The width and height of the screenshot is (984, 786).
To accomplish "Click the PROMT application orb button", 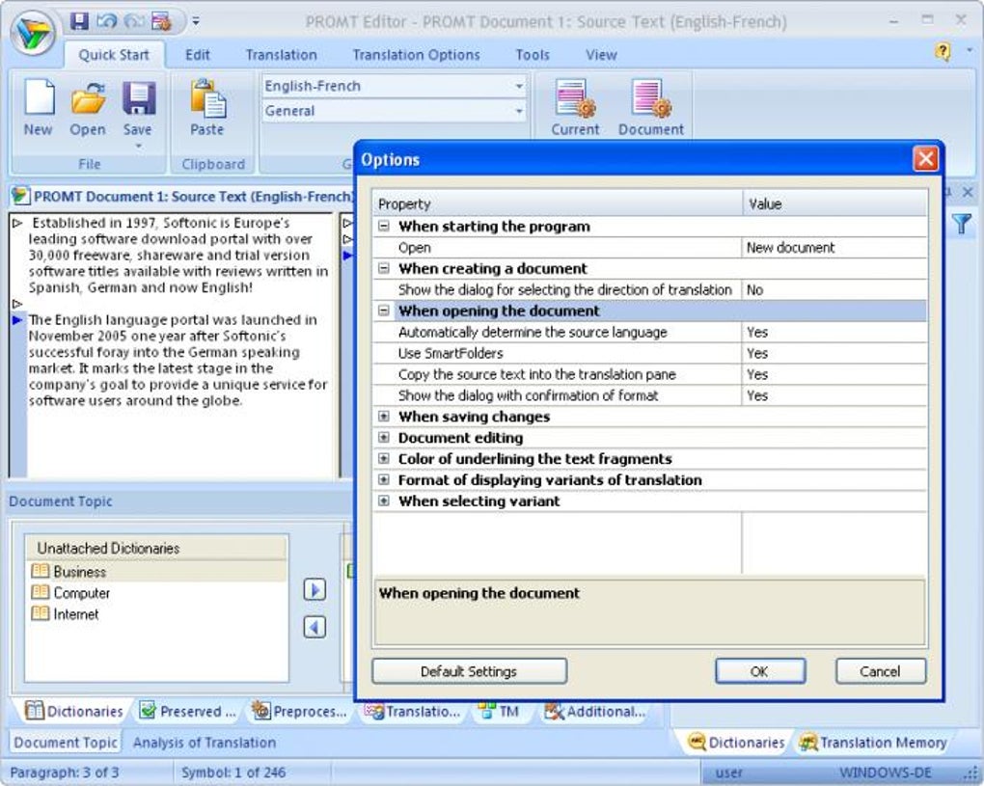I will (33, 33).
